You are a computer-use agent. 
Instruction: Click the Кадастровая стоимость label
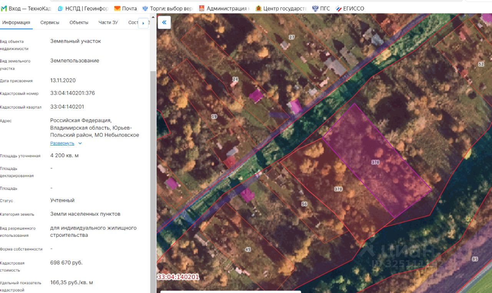click(12, 266)
